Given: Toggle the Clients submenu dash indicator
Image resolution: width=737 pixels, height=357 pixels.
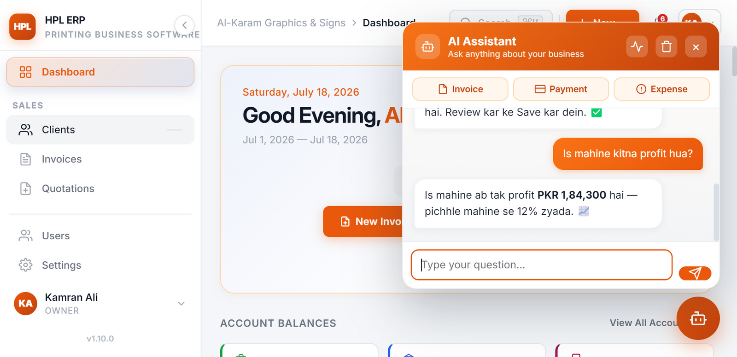Looking at the screenshot, I should tap(174, 130).
